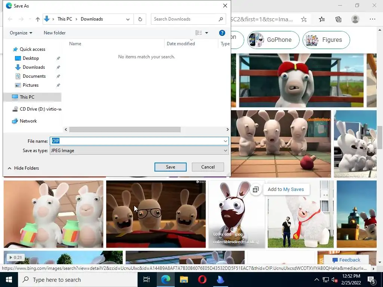Open the Windows Start menu
This screenshot has height=287, width=383.
click(x=9, y=280)
